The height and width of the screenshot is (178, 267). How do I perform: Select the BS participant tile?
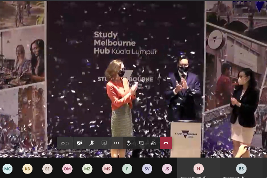pos(241,168)
